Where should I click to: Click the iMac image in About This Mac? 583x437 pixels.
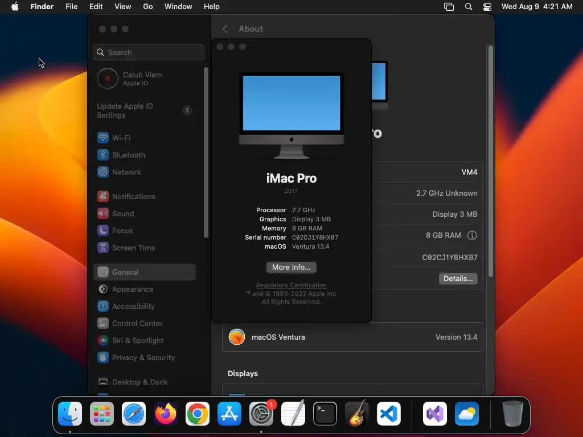(291, 116)
